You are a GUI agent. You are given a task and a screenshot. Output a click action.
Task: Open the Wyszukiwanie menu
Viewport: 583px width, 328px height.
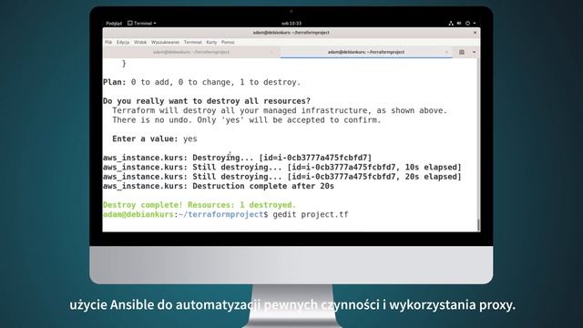coord(165,43)
